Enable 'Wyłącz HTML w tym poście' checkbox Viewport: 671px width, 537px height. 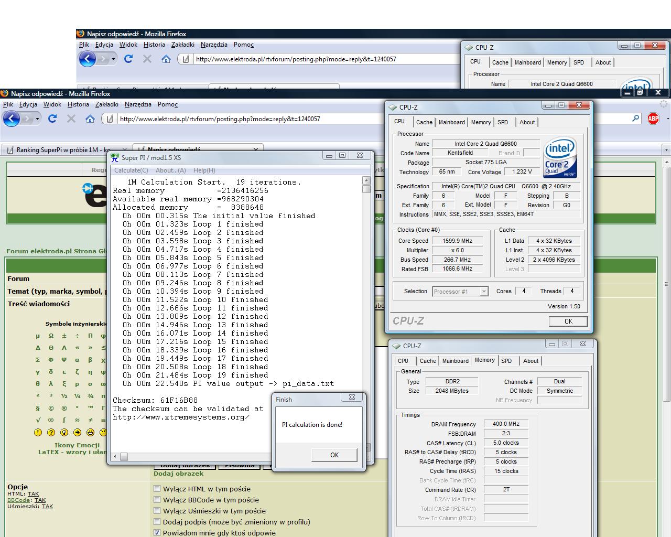click(157, 489)
